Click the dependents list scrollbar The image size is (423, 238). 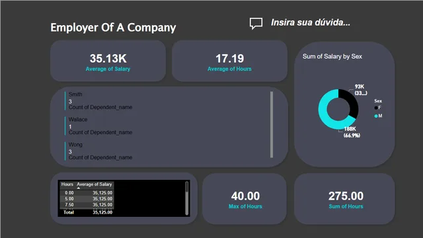272,124
